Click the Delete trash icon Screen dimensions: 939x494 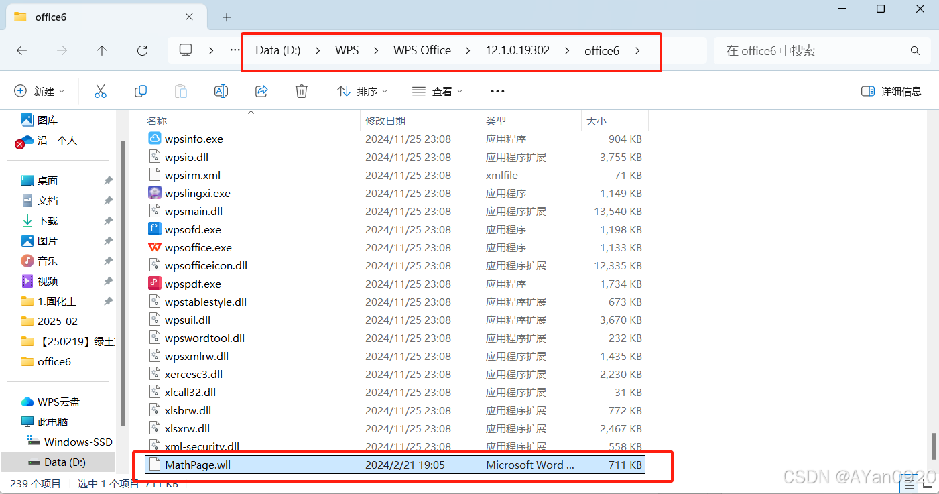[x=302, y=91]
